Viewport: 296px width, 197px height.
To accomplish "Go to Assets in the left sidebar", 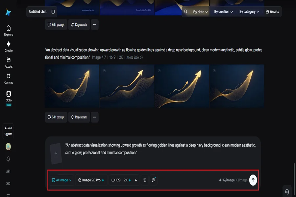I will point(9,63).
